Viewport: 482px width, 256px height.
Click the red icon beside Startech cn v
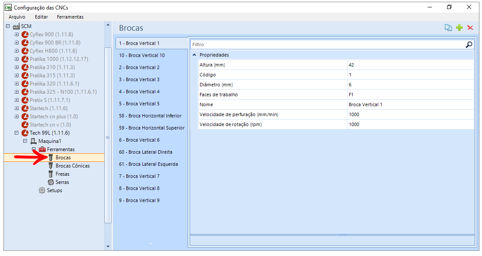coord(25,125)
